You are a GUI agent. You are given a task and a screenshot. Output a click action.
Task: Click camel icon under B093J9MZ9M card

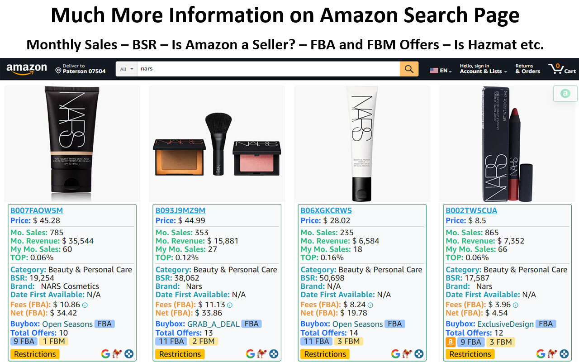point(262,354)
